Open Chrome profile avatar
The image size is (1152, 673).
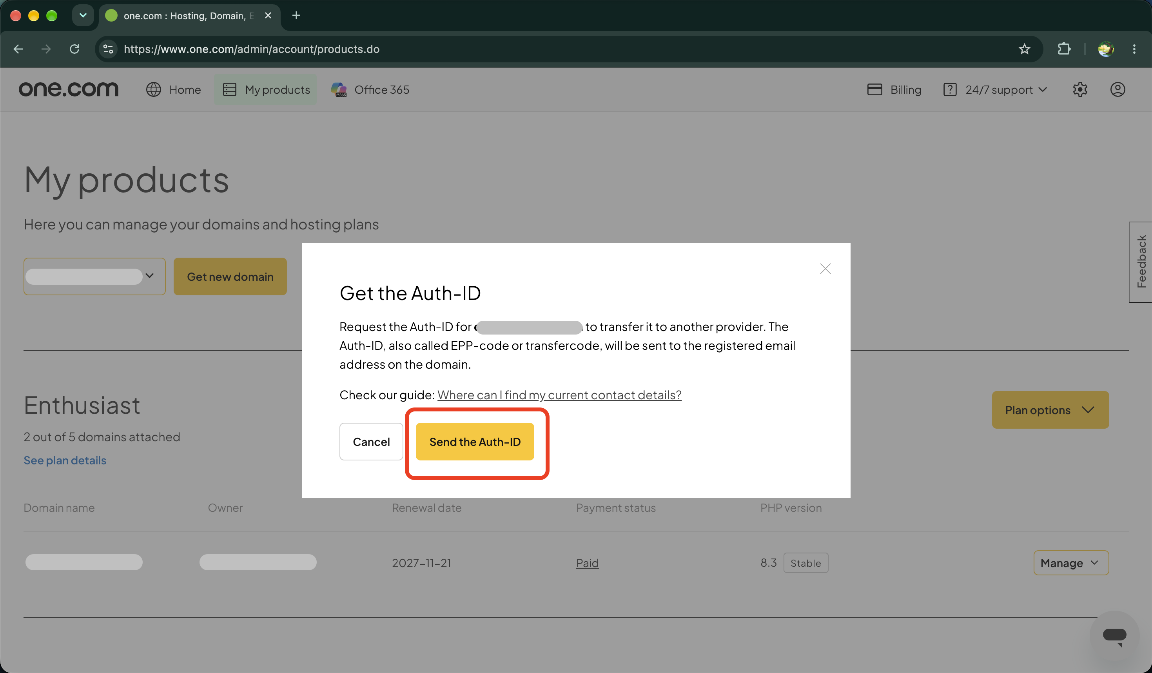point(1105,49)
